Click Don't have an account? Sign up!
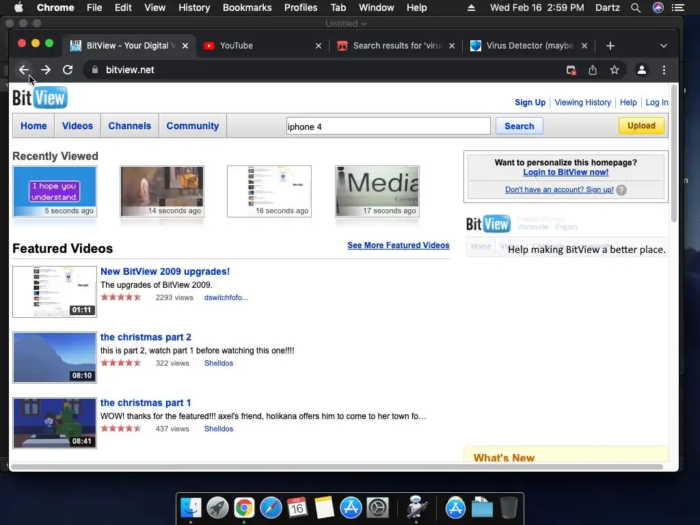This screenshot has width=700, height=525. pos(559,190)
